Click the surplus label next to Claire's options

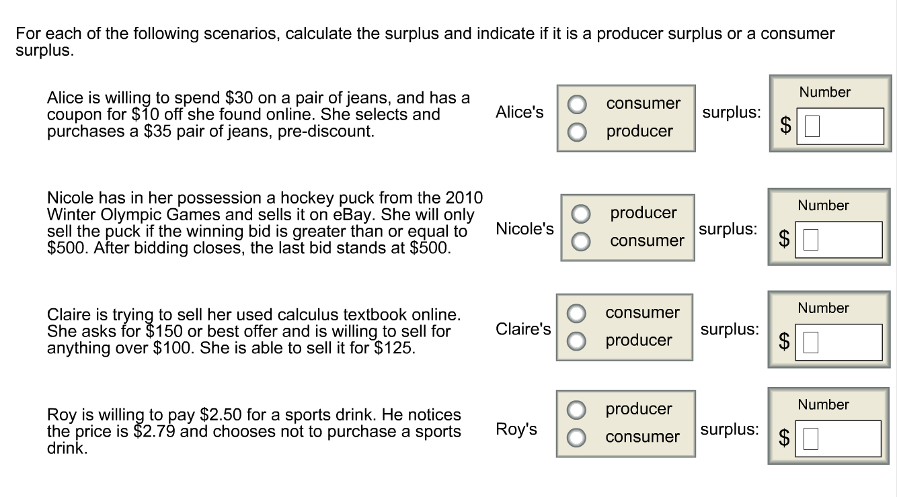point(730,330)
